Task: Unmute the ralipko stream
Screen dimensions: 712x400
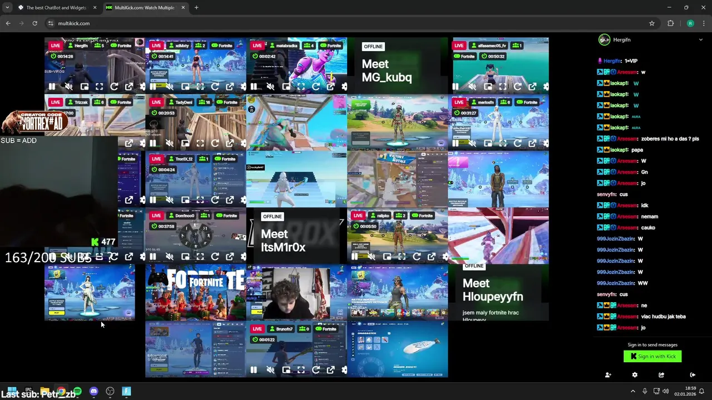Action: pos(372,257)
